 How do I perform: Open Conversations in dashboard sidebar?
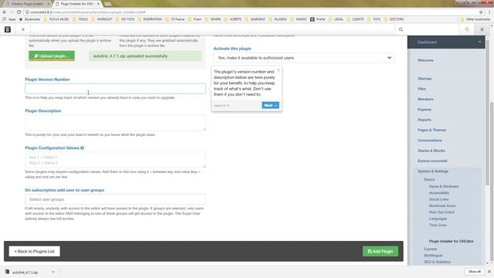[429, 141]
